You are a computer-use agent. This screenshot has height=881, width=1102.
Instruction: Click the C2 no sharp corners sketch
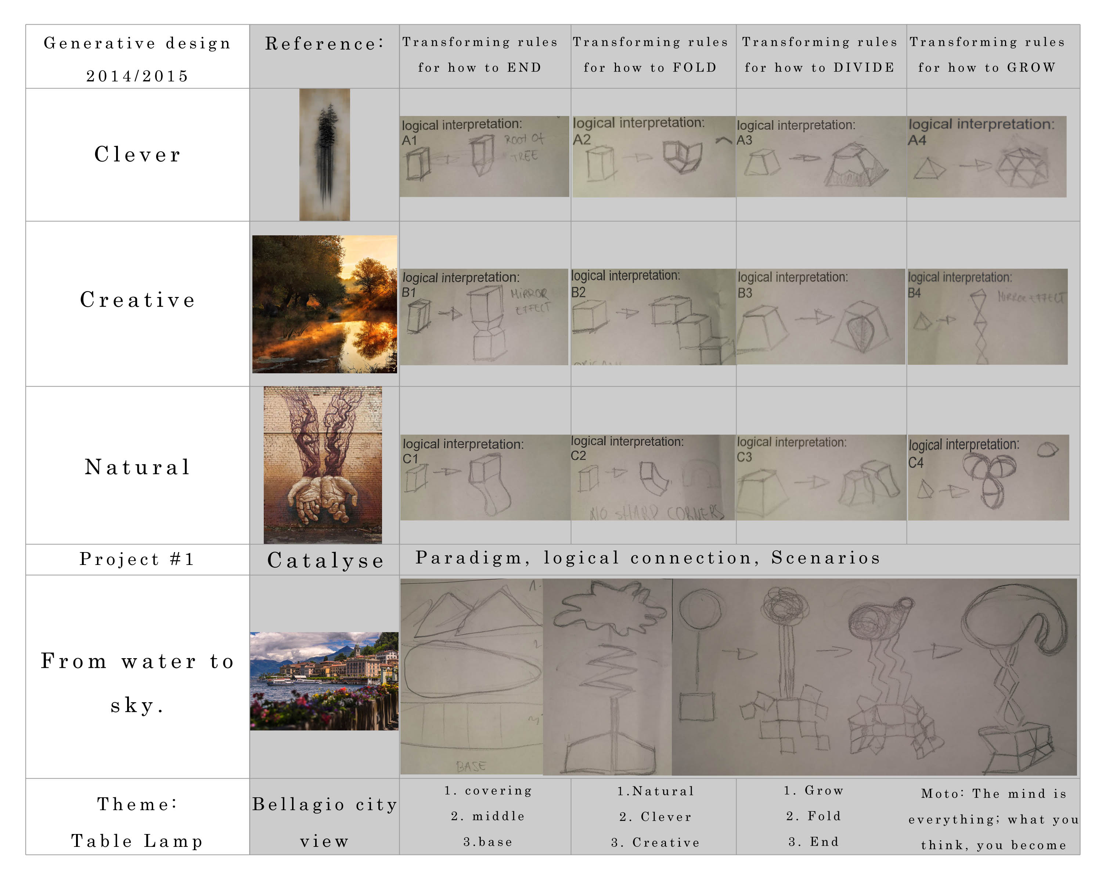pyautogui.click(x=652, y=478)
